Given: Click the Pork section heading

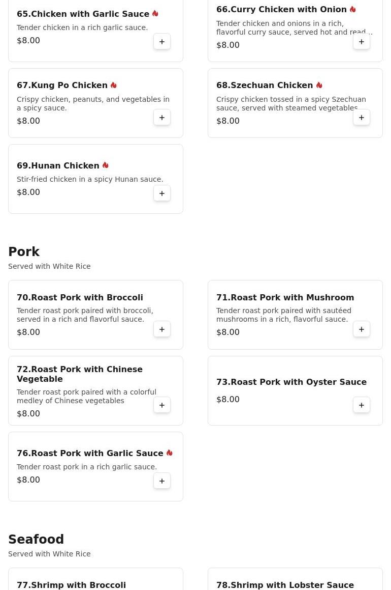Looking at the screenshot, I should click(24, 252).
